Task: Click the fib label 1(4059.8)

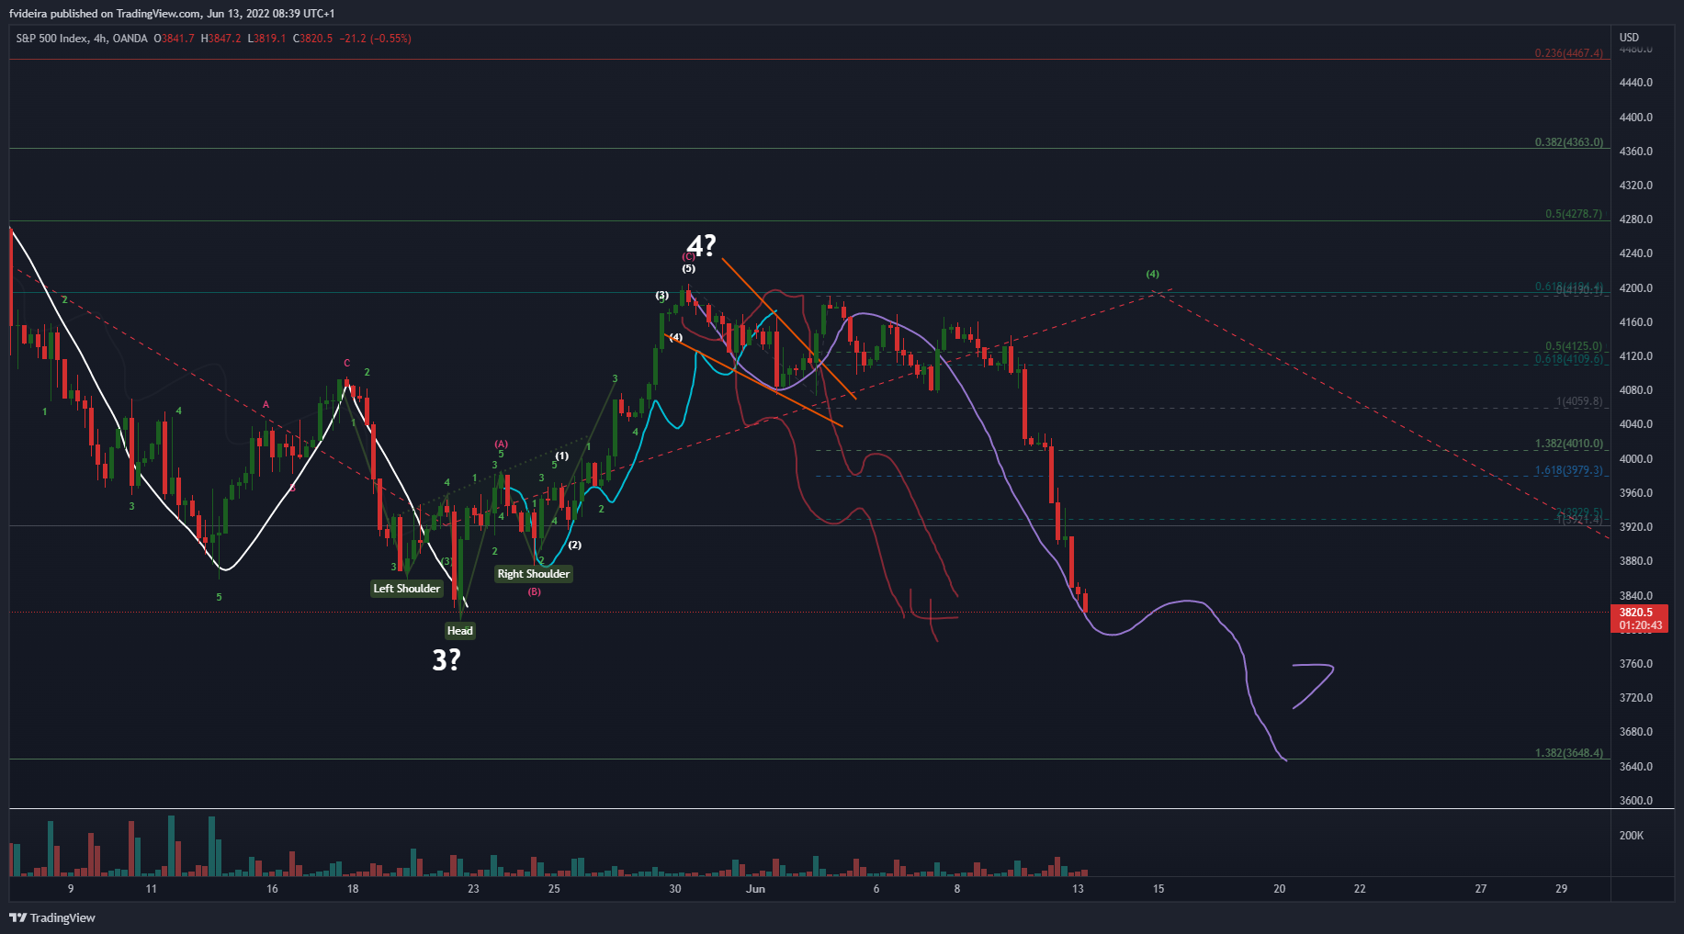Action: point(1579,401)
